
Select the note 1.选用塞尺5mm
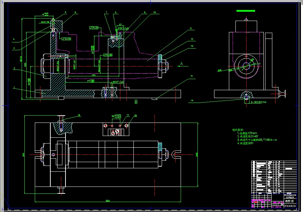click(247, 133)
